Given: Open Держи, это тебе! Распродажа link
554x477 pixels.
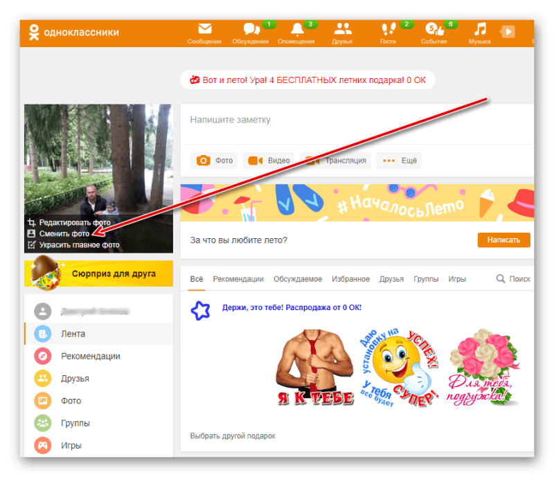Looking at the screenshot, I should [292, 307].
